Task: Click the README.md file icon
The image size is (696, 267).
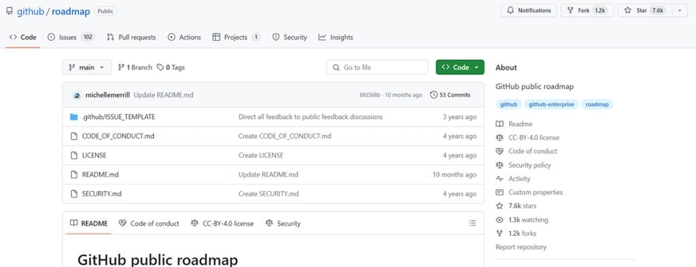Action: (73, 175)
